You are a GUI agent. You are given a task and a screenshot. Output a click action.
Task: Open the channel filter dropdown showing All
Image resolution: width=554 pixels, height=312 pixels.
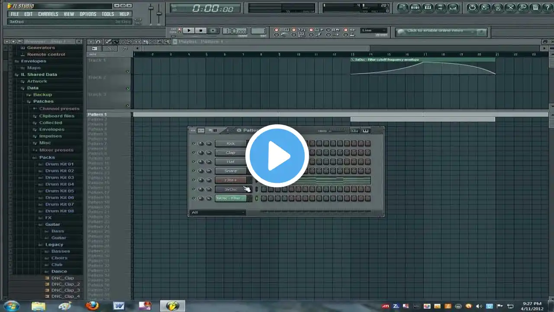pyautogui.click(x=218, y=212)
